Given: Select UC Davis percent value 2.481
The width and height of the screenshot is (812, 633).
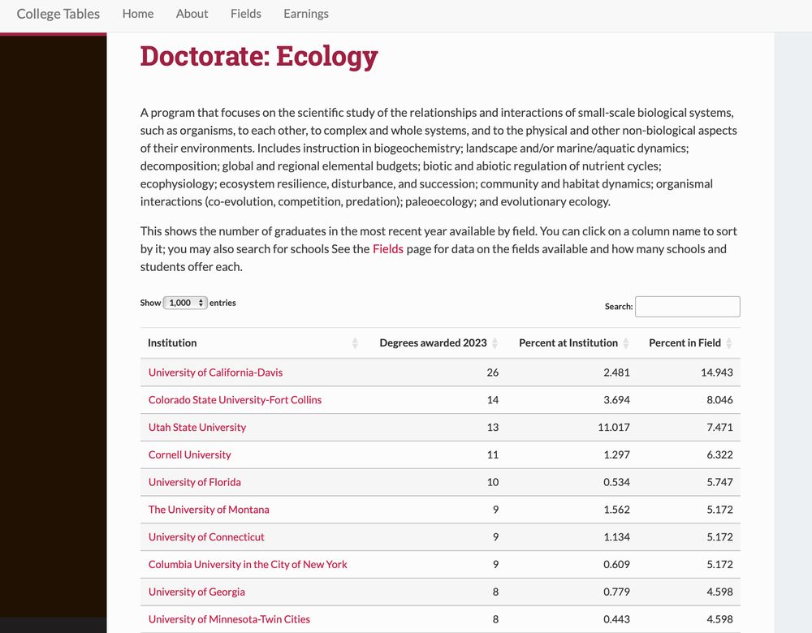Looking at the screenshot, I should click(616, 372).
